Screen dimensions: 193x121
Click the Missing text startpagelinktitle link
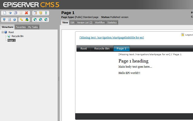tap(111, 38)
